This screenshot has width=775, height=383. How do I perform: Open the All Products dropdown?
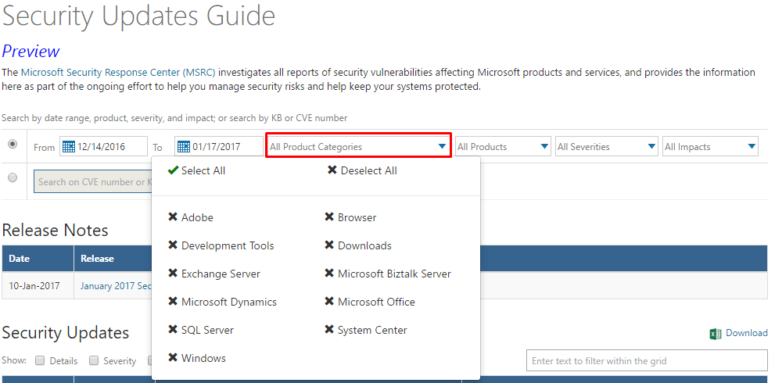[503, 147]
